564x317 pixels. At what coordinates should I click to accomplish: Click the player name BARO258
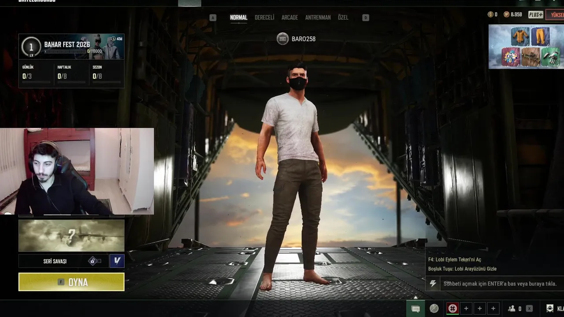[x=304, y=39]
